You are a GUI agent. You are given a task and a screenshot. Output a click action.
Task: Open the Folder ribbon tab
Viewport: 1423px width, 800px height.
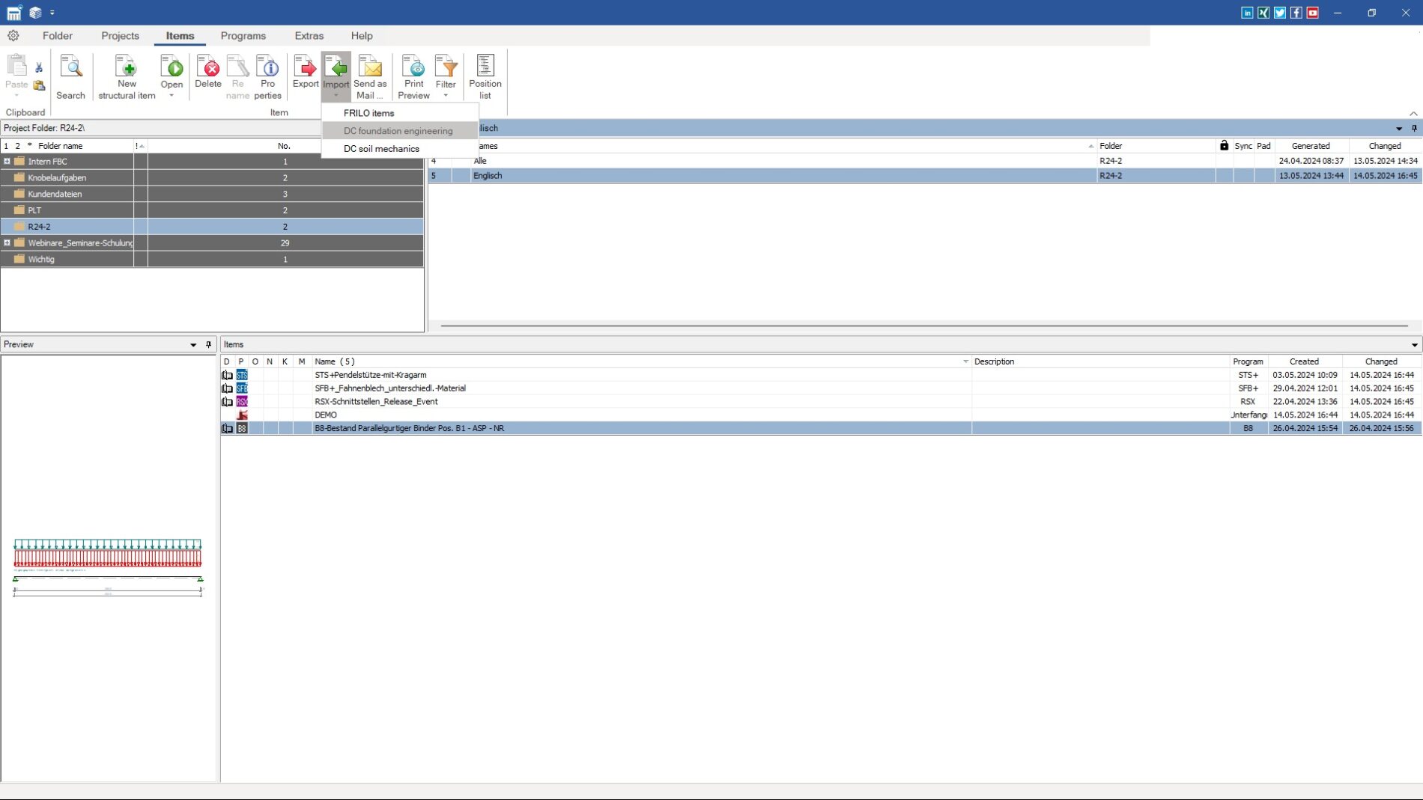click(58, 36)
